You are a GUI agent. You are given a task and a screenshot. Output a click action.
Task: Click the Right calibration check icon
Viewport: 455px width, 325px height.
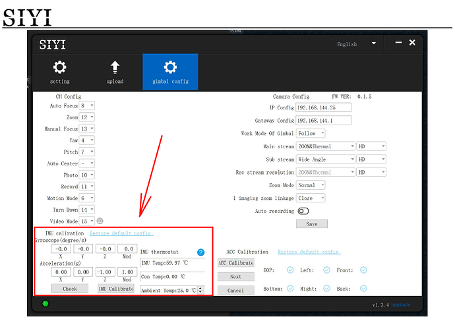tap(326, 289)
